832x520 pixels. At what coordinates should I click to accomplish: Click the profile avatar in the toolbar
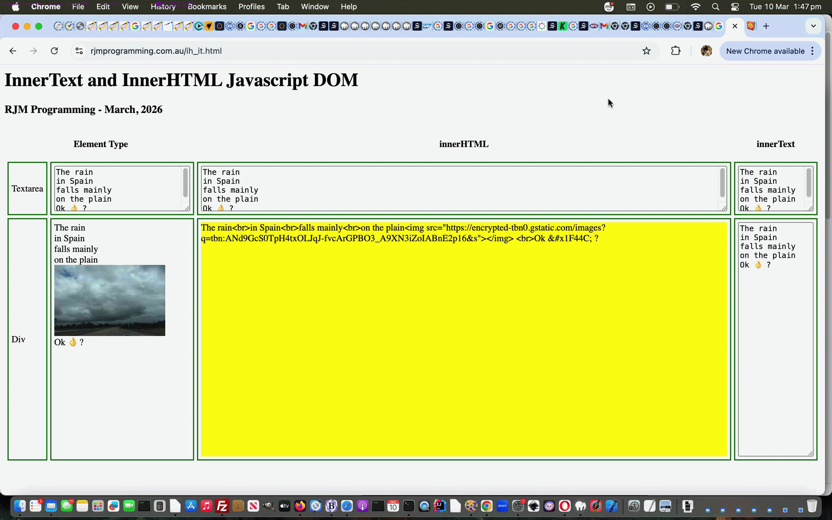click(707, 51)
